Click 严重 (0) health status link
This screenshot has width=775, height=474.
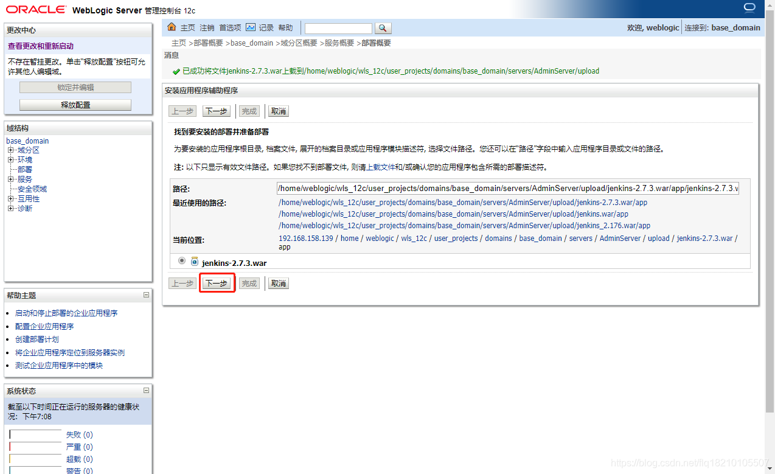pos(79,447)
